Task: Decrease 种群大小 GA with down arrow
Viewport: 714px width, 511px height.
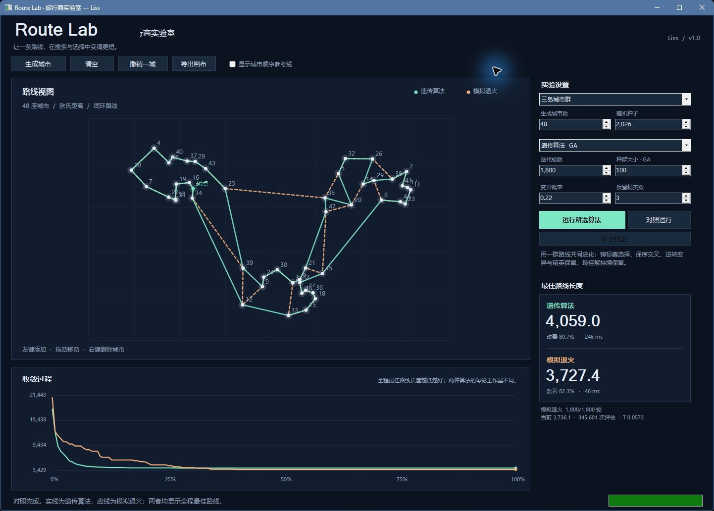Action: point(686,173)
